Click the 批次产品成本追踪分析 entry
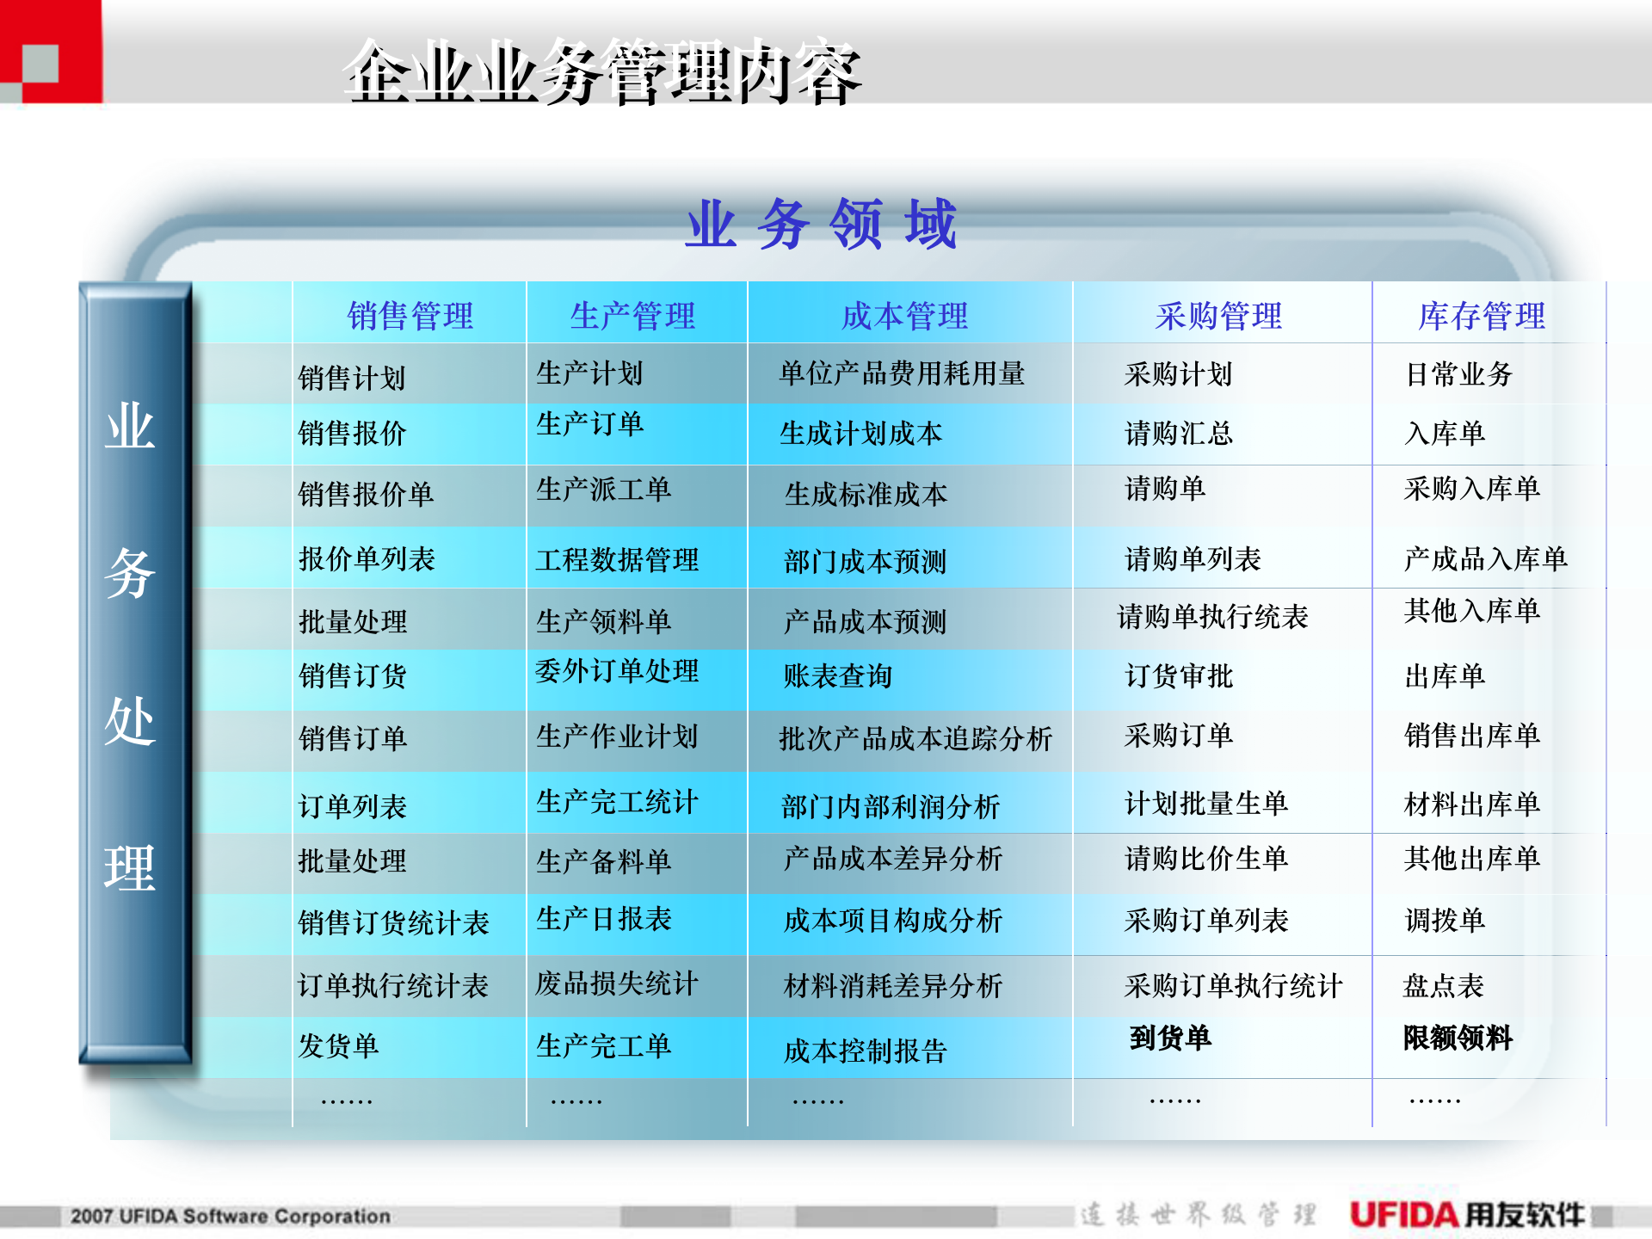Screen dimensions: 1652x1239 [917, 739]
